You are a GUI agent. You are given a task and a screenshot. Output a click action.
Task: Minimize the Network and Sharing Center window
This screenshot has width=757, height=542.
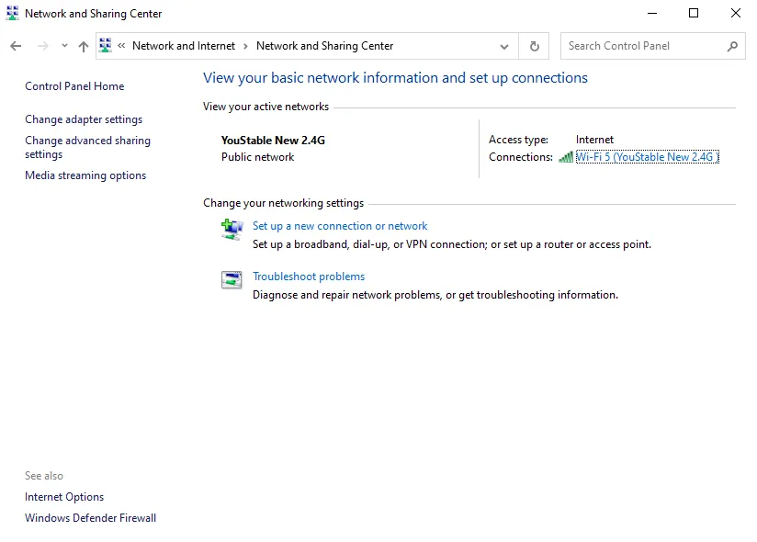(652, 13)
